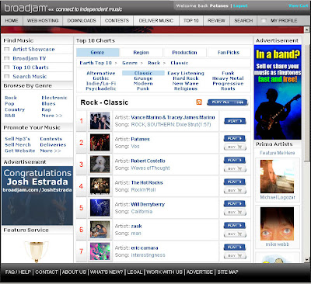Viewport: 311px width, 284px height.
Task: Buy the song California
Action: 235,212
